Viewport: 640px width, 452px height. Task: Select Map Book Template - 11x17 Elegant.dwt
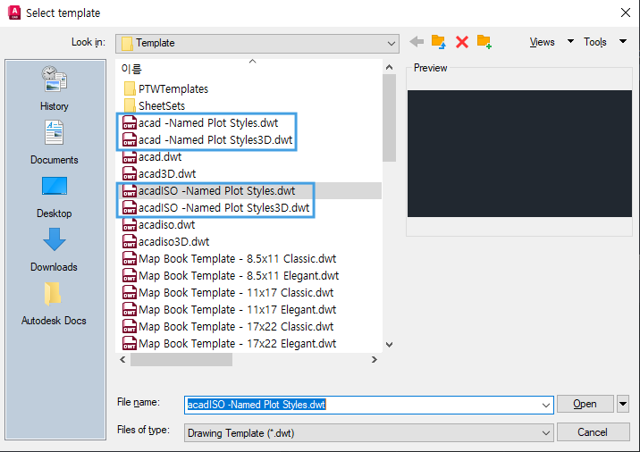point(230,310)
